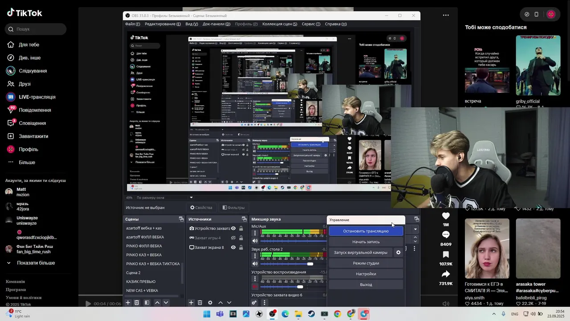Image resolution: width=570 pixels, height=321 pixels.
Task: Open dropdown arrow right of Остановить трансляцию
Action: 415,230
